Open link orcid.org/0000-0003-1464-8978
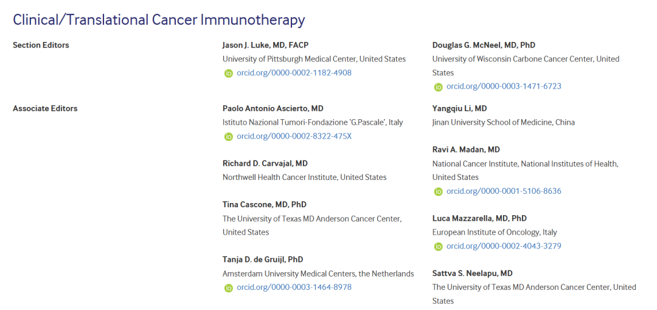The width and height of the screenshot is (657, 310). coord(294,288)
